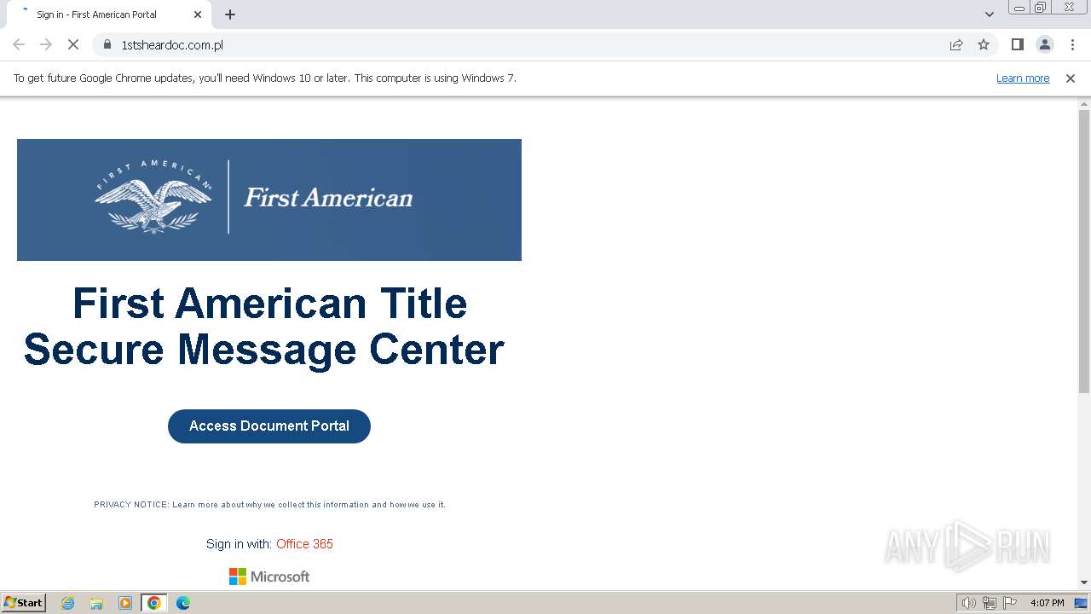Close the First American Portal tab
The width and height of the screenshot is (1091, 614).
[x=198, y=14]
